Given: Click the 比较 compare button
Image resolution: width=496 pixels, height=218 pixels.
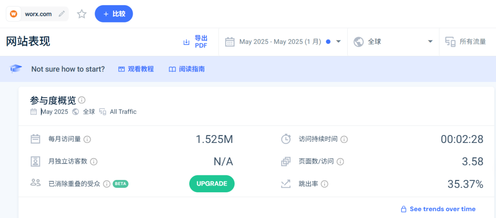Looking at the screenshot, I should 114,14.
